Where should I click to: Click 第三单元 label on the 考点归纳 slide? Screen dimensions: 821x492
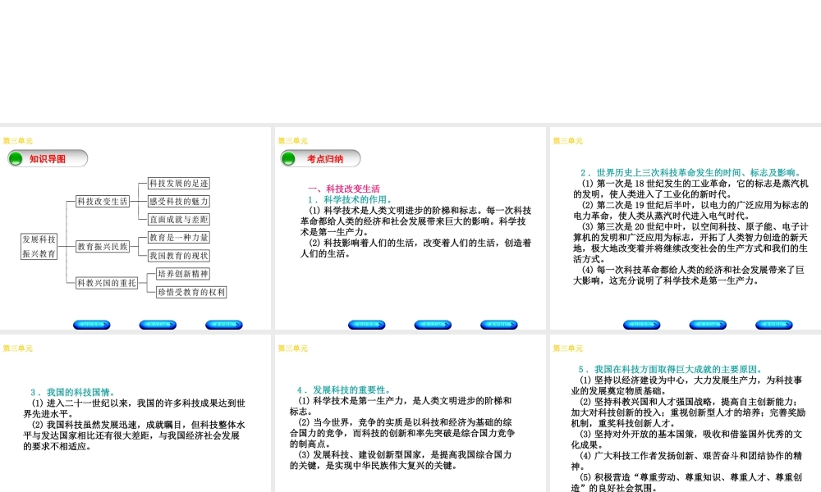point(293,141)
